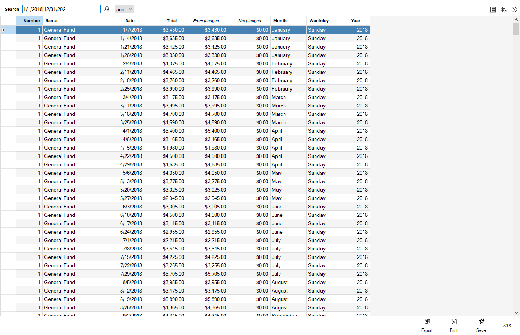Click the refresh list layout icon
The image size is (520, 335).
tap(504, 10)
